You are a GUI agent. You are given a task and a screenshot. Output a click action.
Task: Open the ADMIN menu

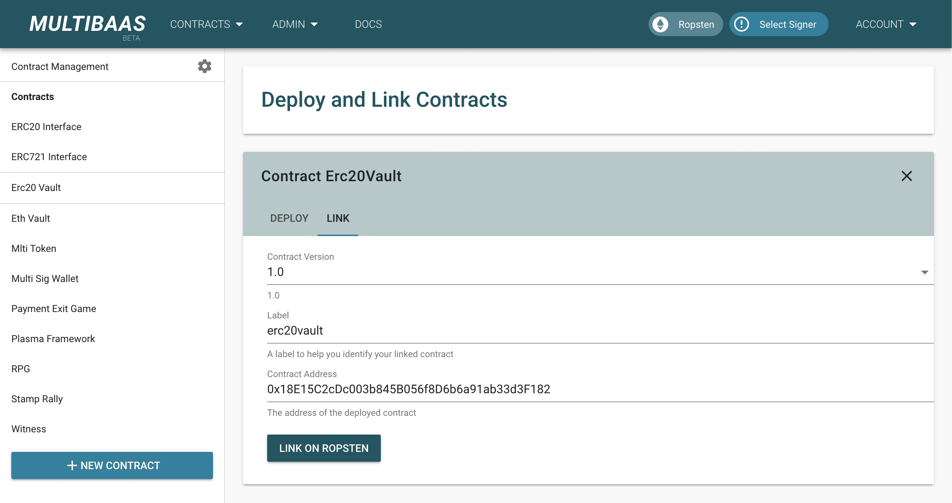click(x=295, y=24)
